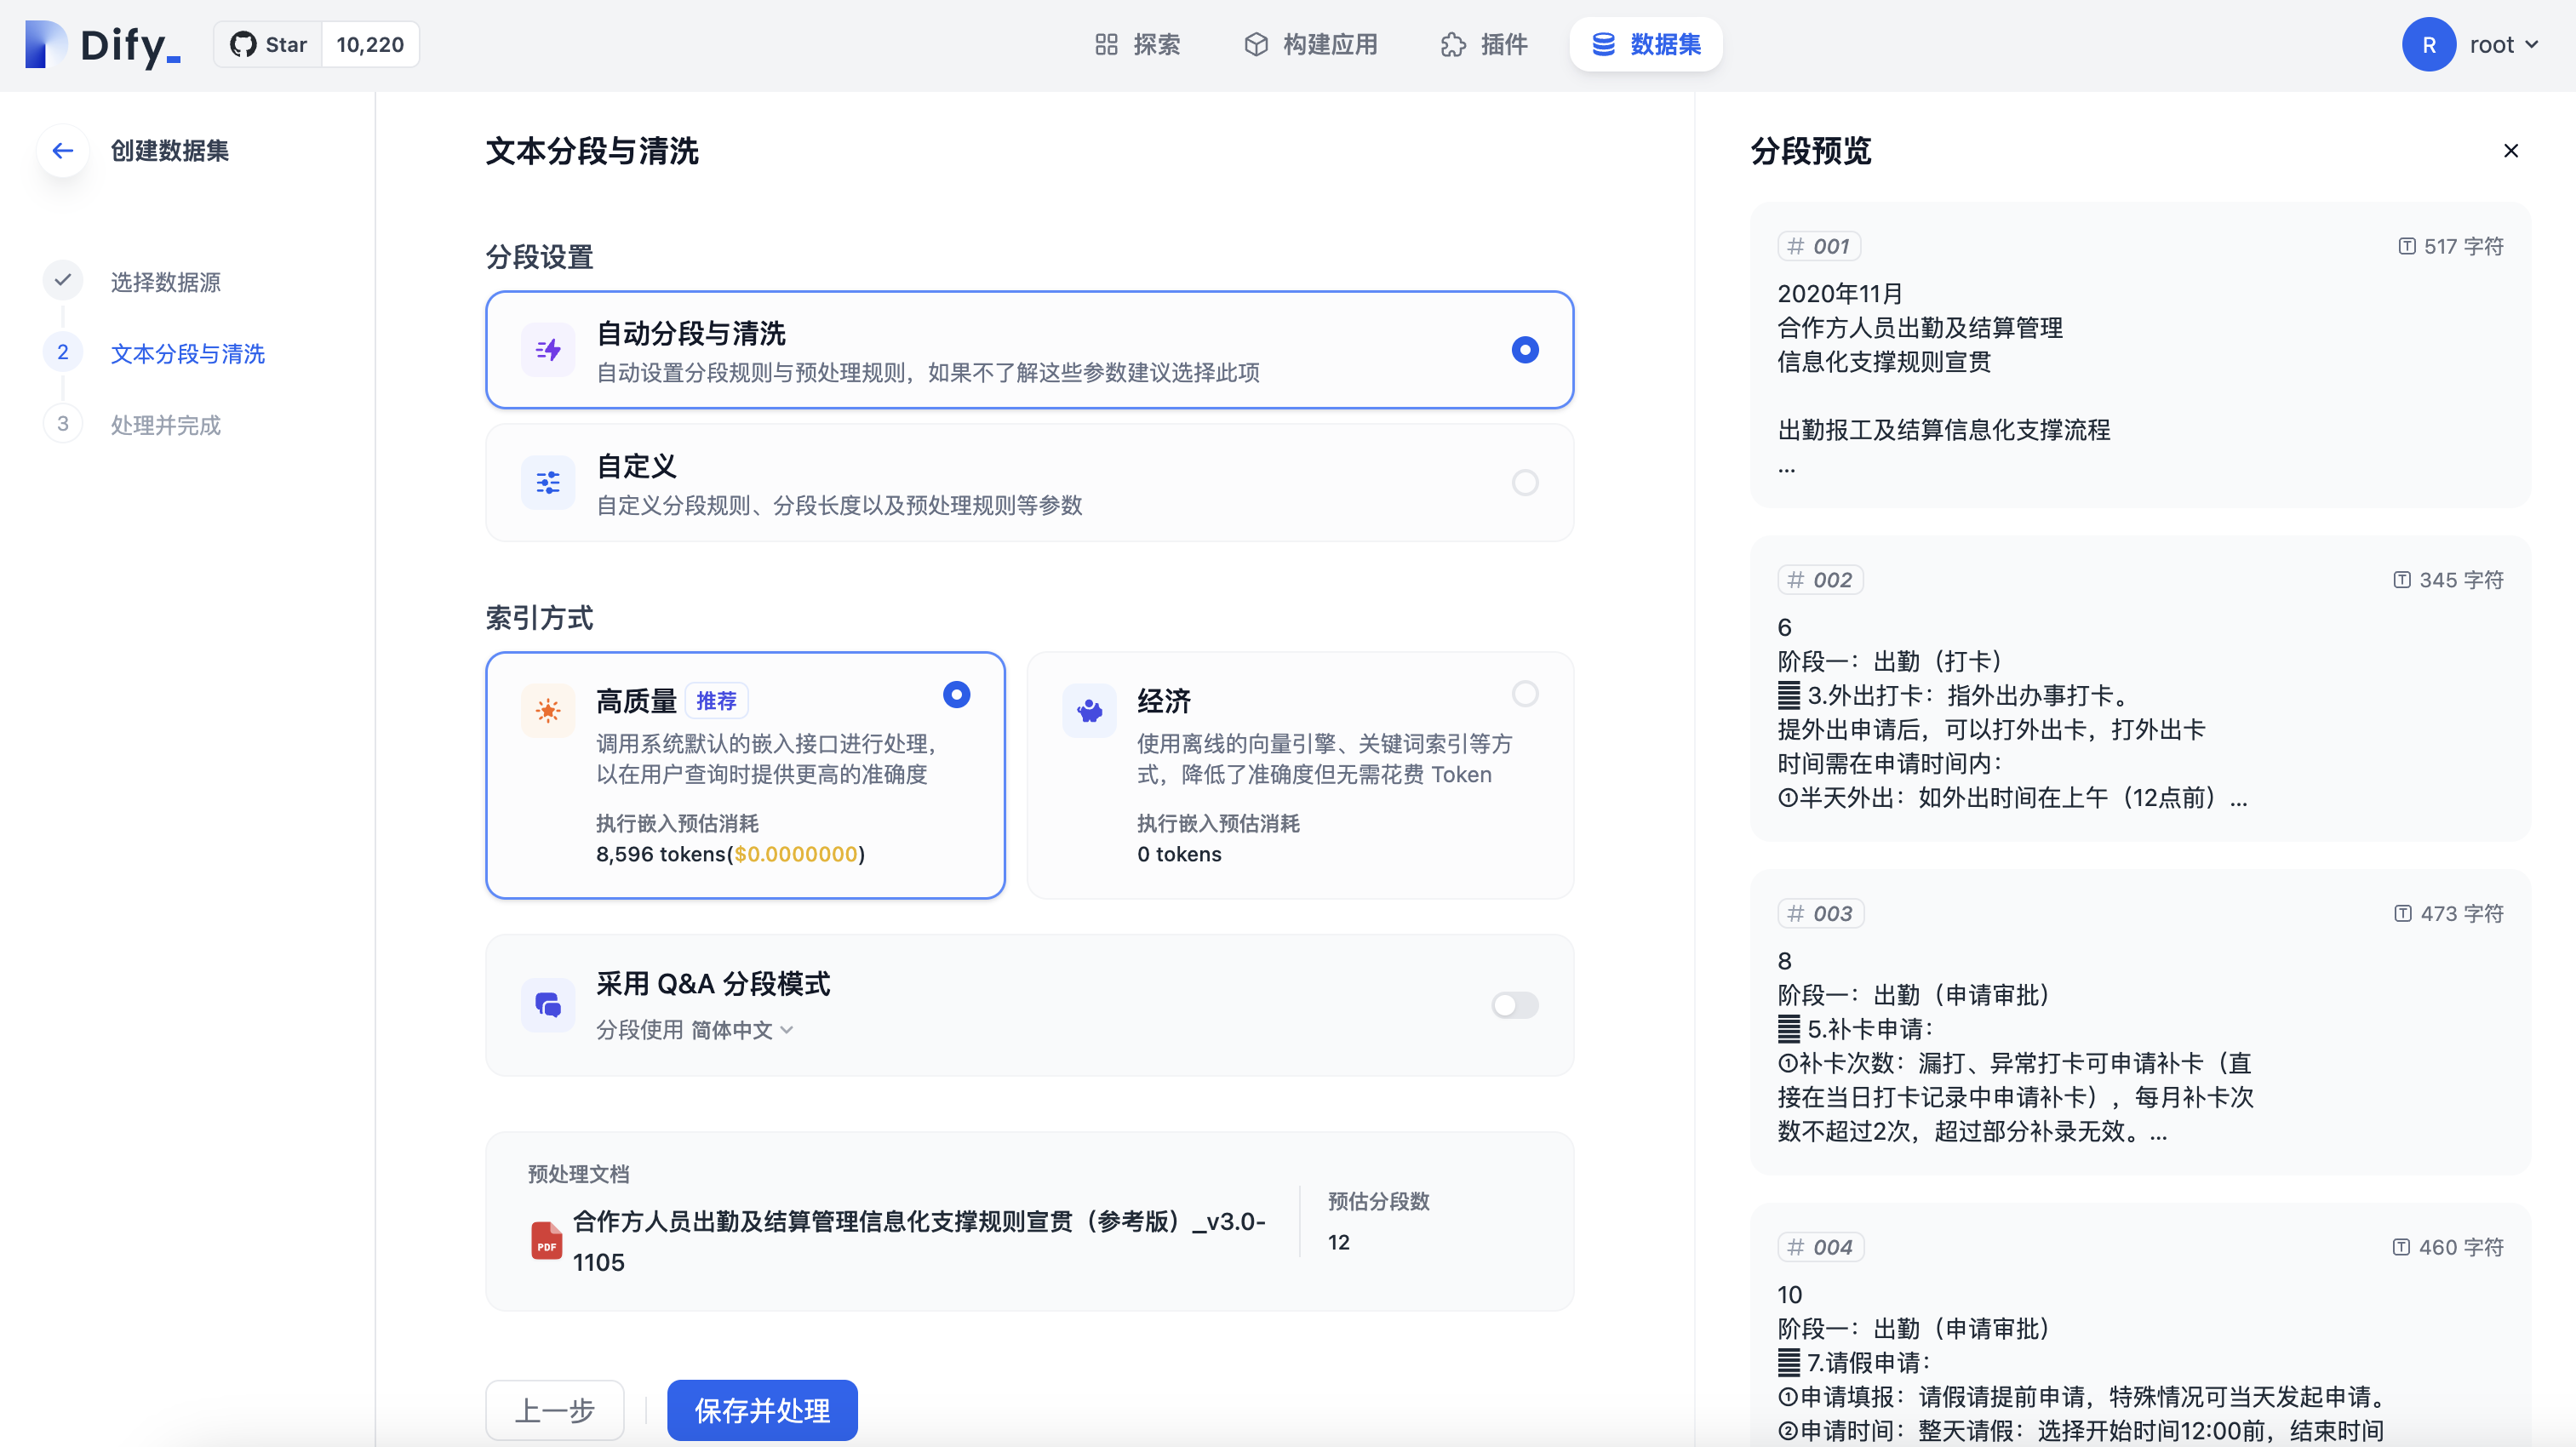Click the back arrow beside 创建数据集
This screenshot has width=2576, height=1447.
(x=63, y=151)
